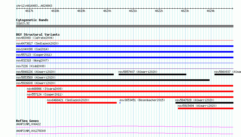241x137 pixels.
Task: Select the black nsv5848226 variant bar
Action: [x=65, y=74]
